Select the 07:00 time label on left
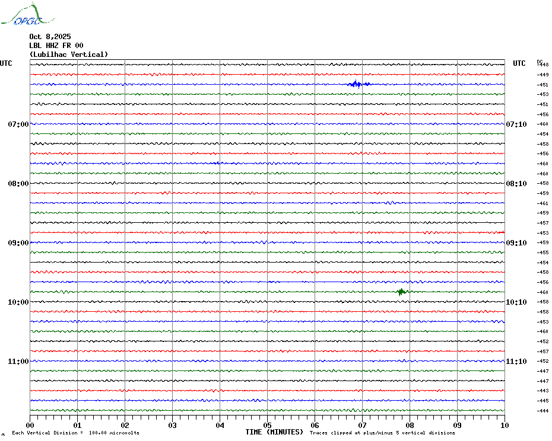The image size is (552, 441). click(x=18, y=124)
